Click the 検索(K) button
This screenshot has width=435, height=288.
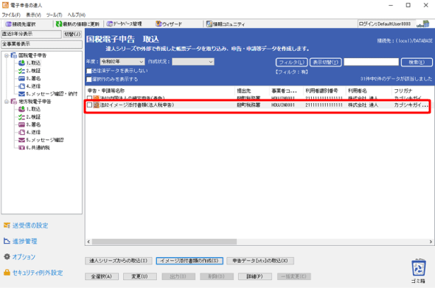417,63
